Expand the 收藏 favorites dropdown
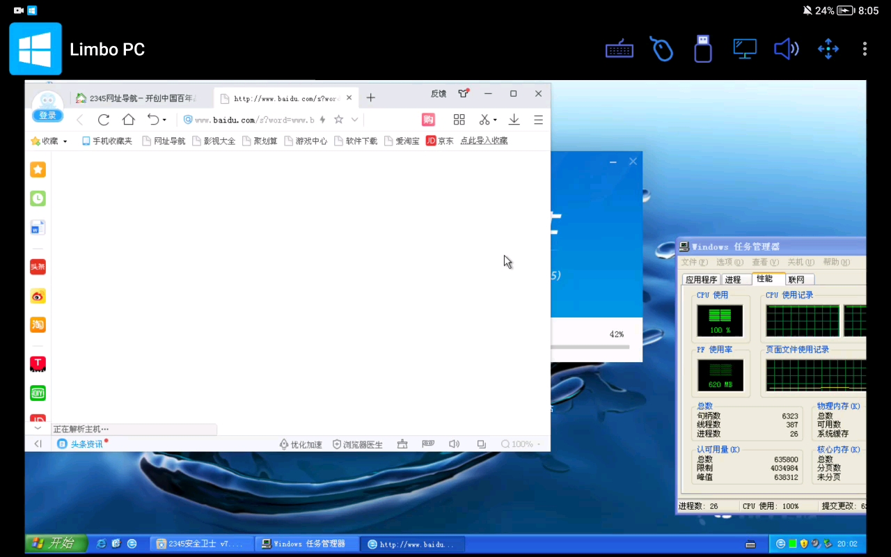The width and height of the screenshot is (891, 557). click(65, 141)
